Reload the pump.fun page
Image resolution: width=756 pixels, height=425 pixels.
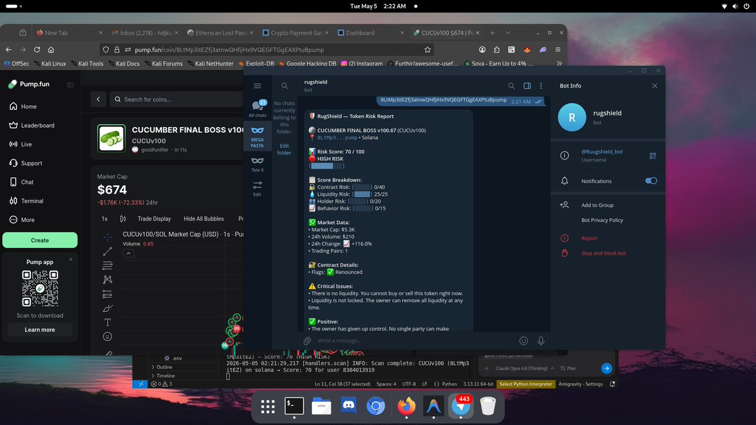coord(38,49)
